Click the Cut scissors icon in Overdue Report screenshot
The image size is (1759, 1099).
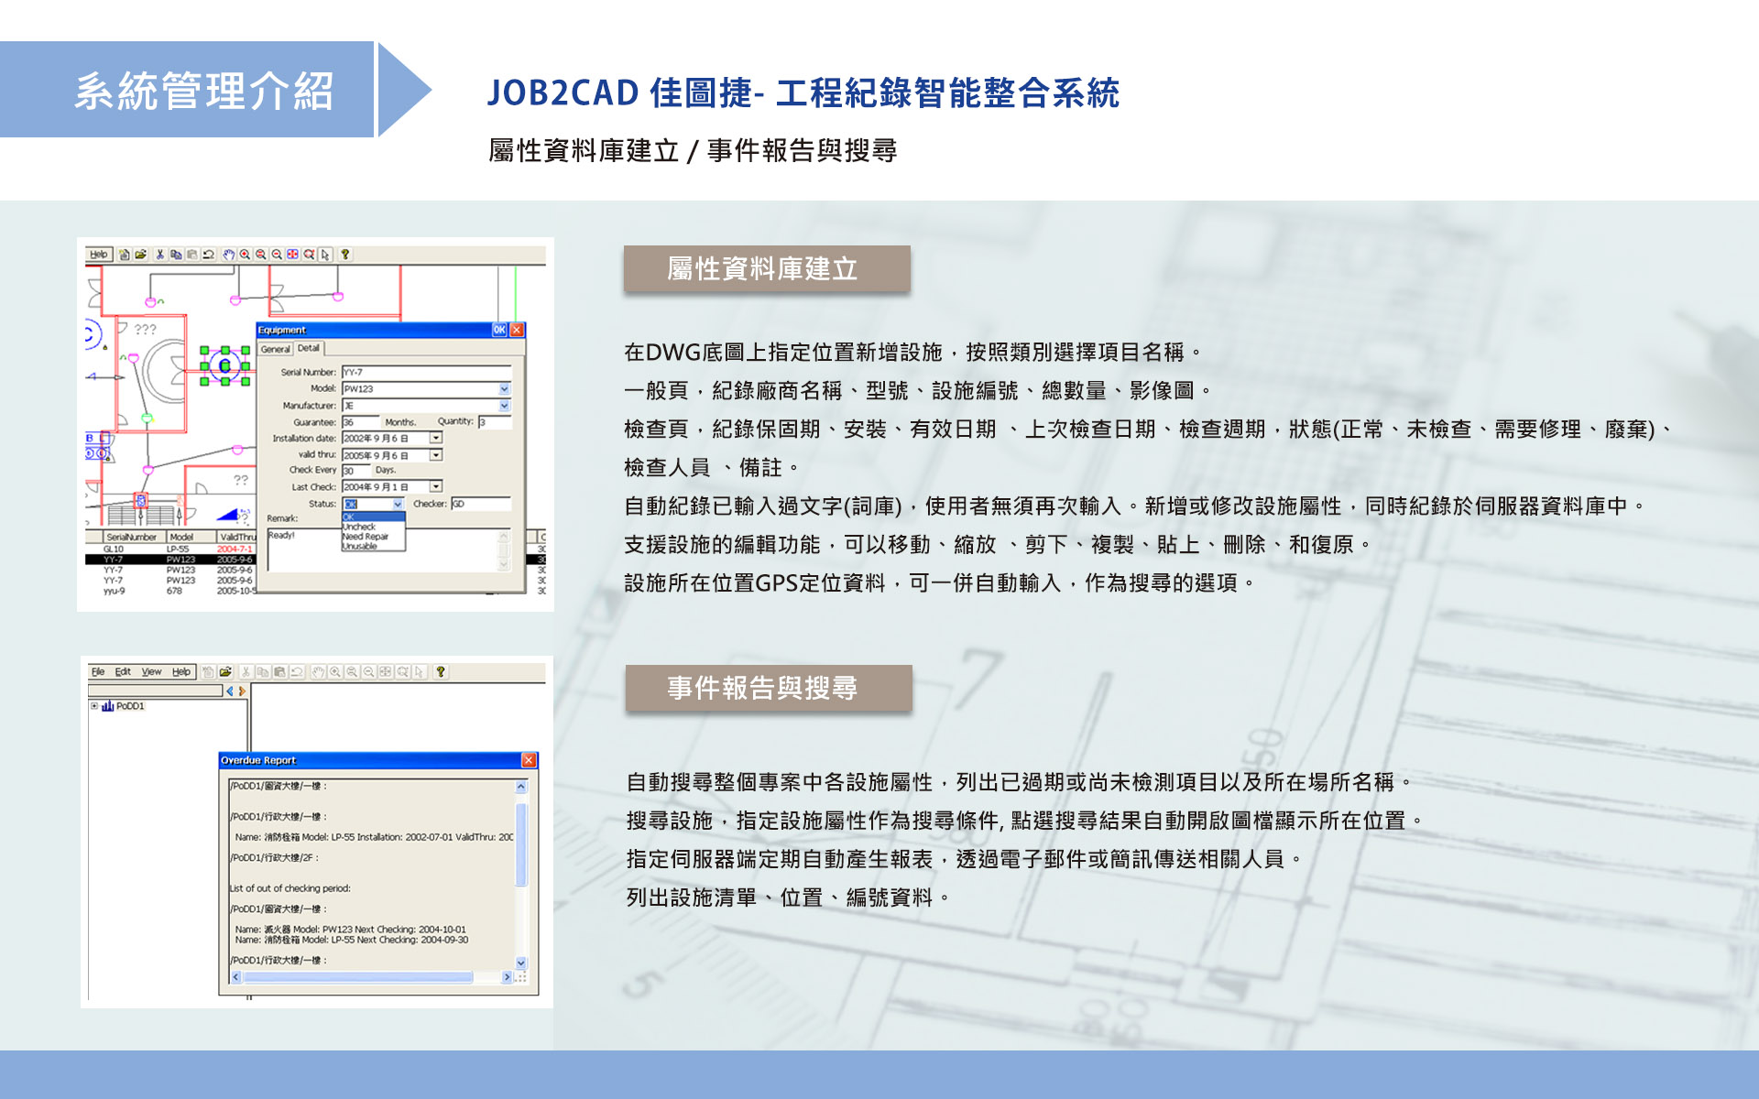point(246,671)
